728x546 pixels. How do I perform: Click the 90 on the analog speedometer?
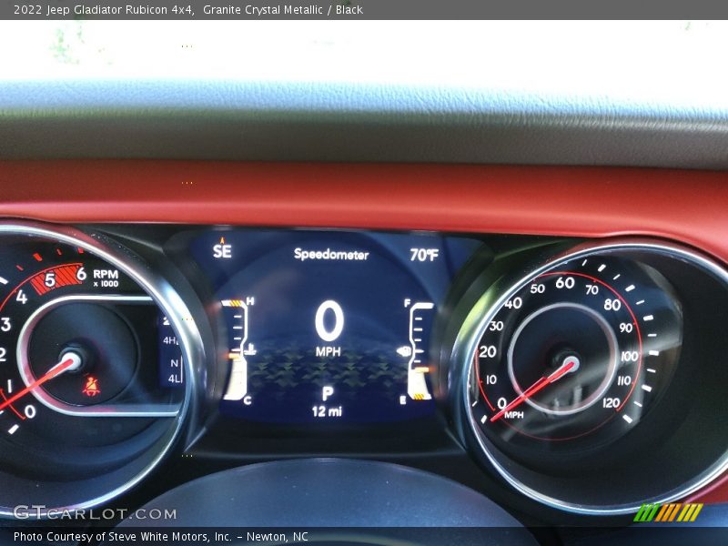click(x=626, y=328)
